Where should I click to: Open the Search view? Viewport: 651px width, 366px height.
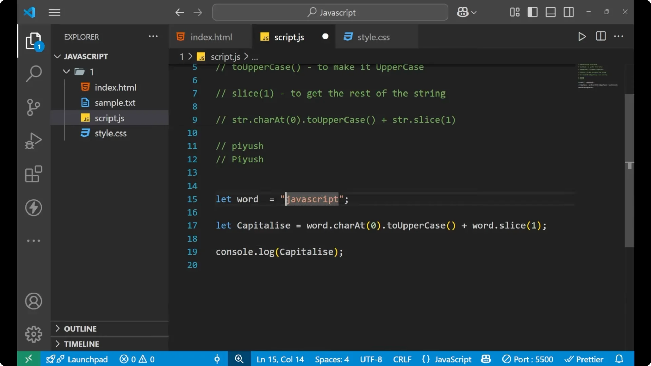click(x=33, y=74)
